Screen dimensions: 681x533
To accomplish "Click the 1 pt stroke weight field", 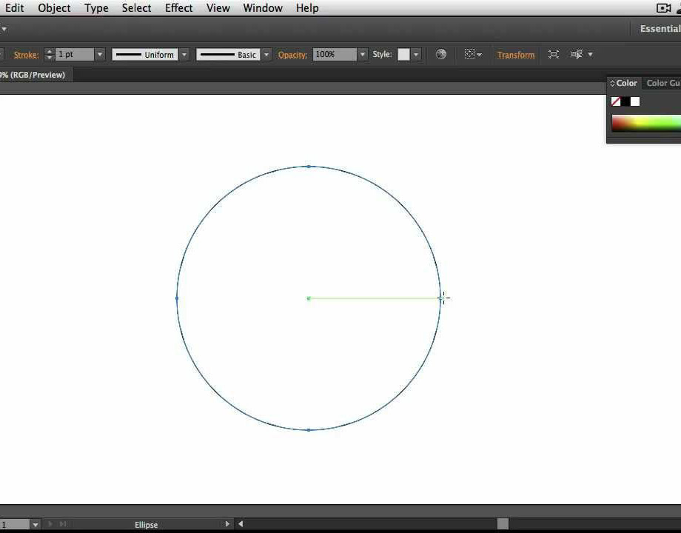I will (x=75, y=54).
